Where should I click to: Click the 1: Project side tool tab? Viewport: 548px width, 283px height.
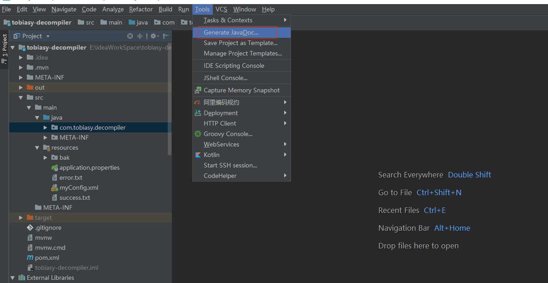tap(5, 45)
